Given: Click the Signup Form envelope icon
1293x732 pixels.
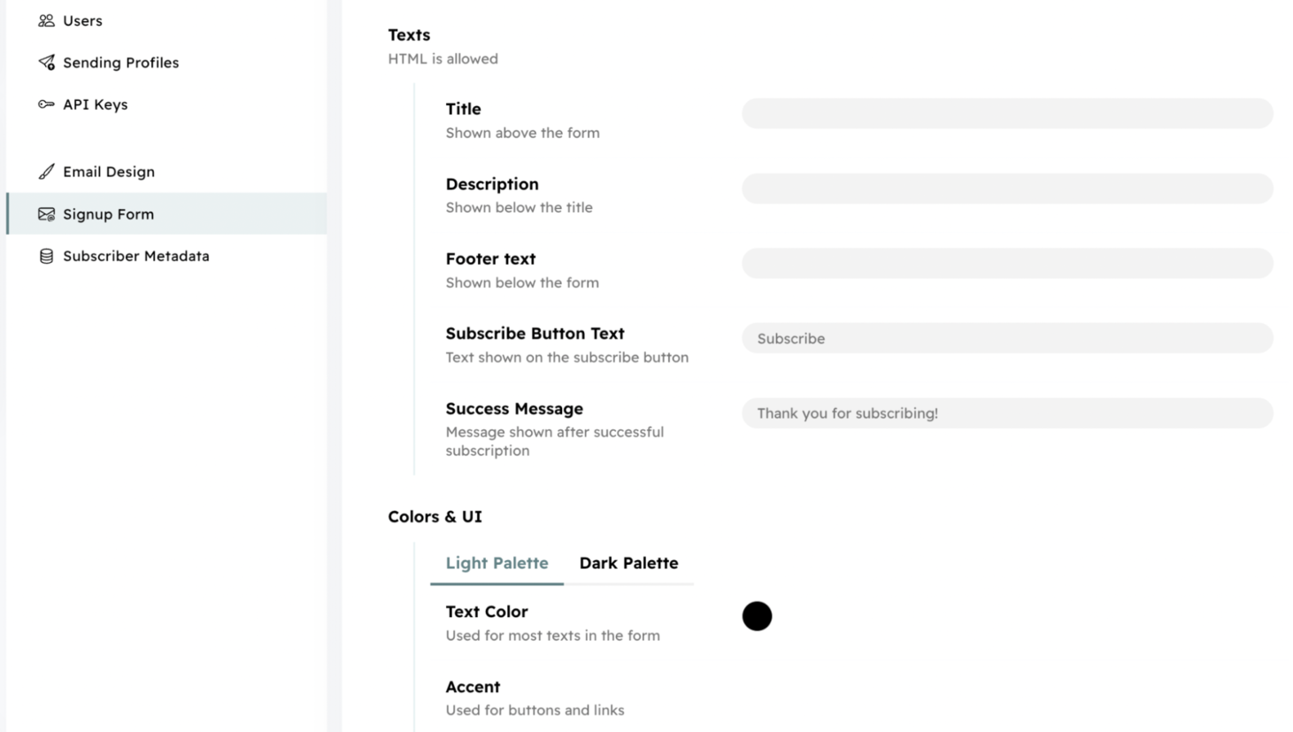Looking at the screenshot, I should click(45, 213).
